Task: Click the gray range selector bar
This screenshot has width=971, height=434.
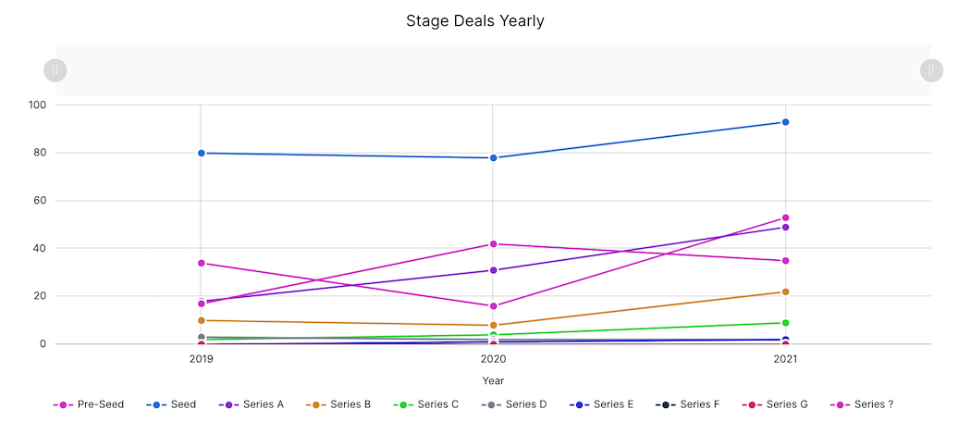Action: 493,70
